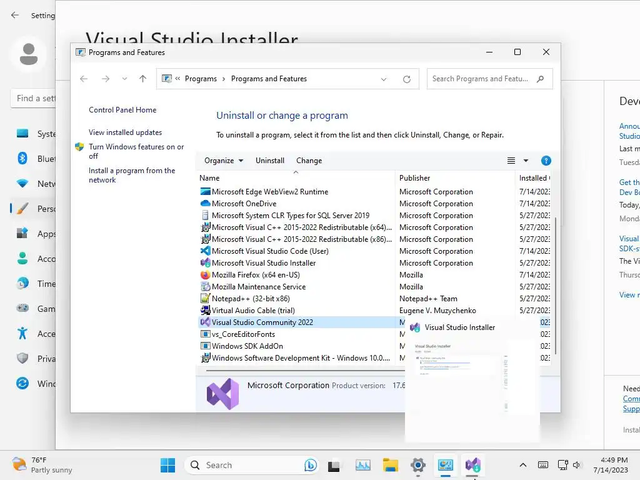Expand the address bar history dropdown
640x480 pixels.
click(384, 79)
